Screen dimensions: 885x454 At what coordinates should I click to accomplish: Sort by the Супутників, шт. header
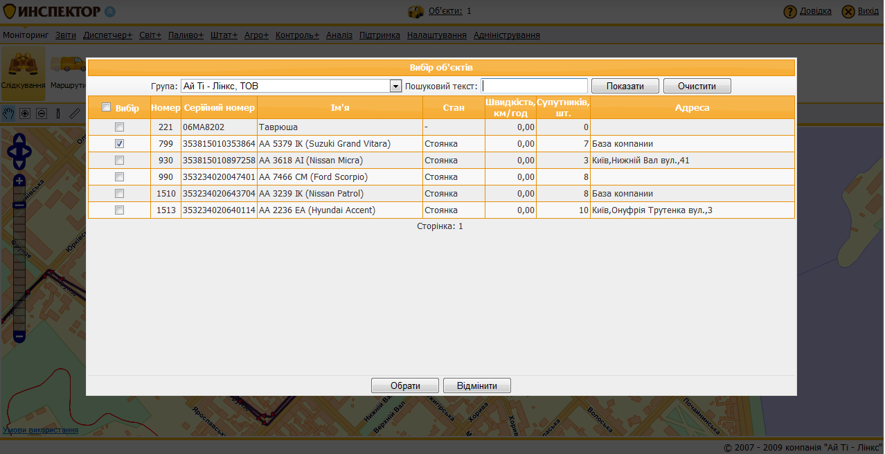click(x=563, y=107)
